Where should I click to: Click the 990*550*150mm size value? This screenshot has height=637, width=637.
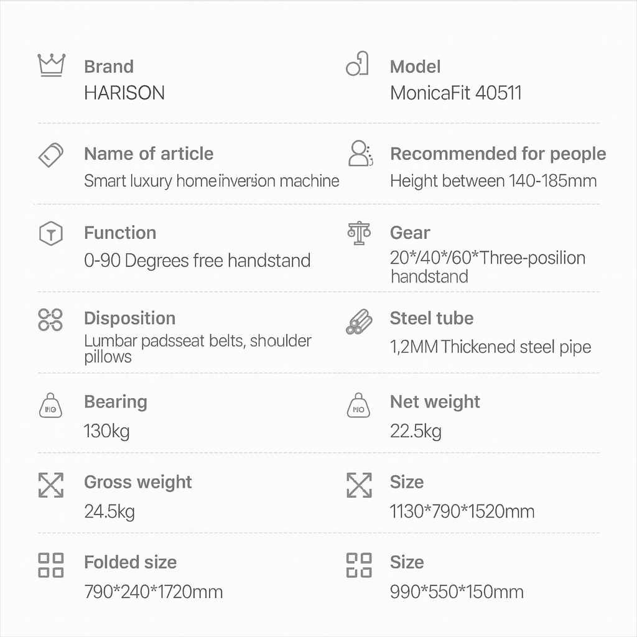(x=457, y=592)
